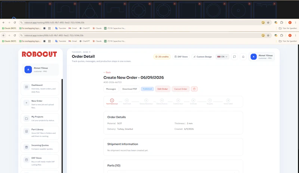Click the delivery value Turkey, Istanbul
The image size is (299, 173).
[x=125, y=129]
